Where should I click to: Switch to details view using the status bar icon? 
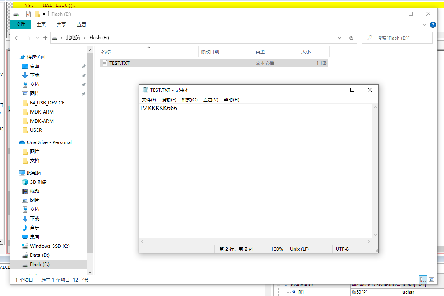coord(423,280)
